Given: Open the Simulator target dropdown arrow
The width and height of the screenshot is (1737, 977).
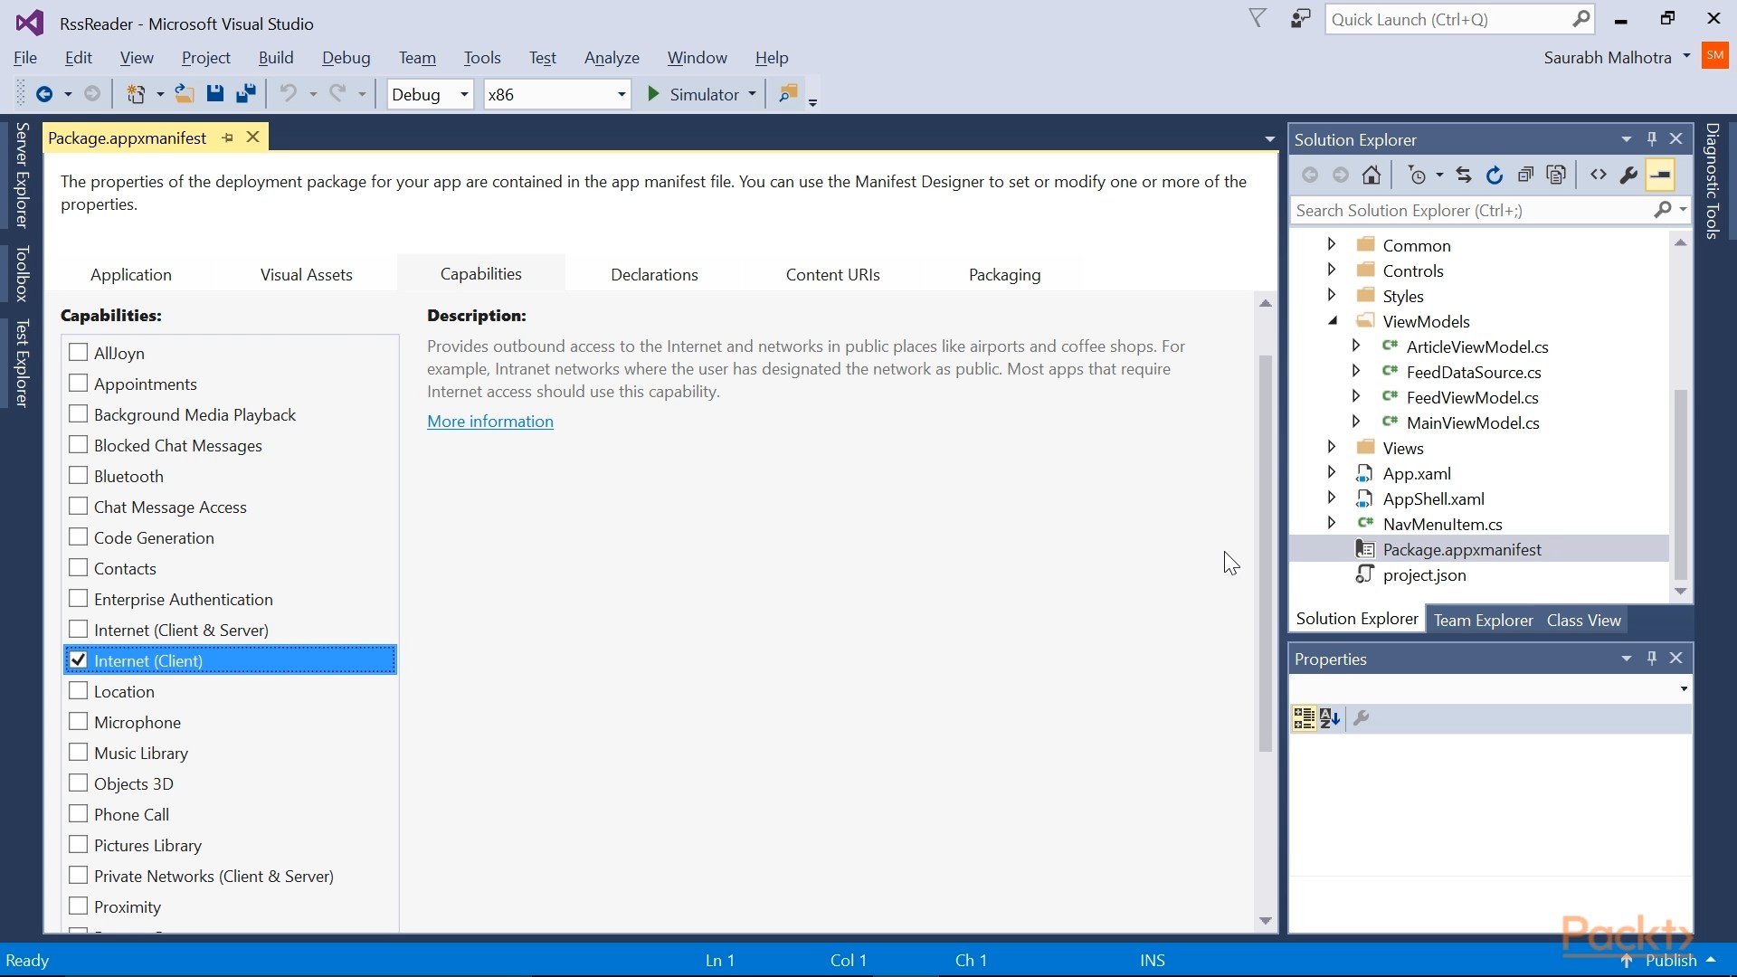Looking at the screenshot, I should pyautogui.click(x=752, y=94).
